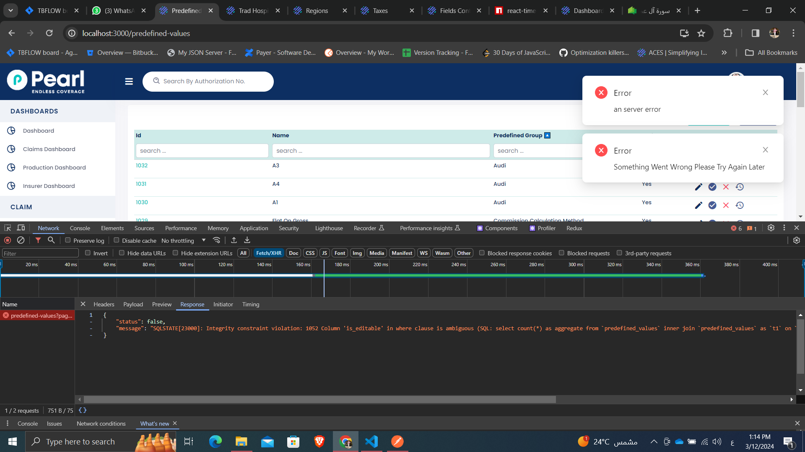Check the Invert filter checkbox

pos(88,253)
